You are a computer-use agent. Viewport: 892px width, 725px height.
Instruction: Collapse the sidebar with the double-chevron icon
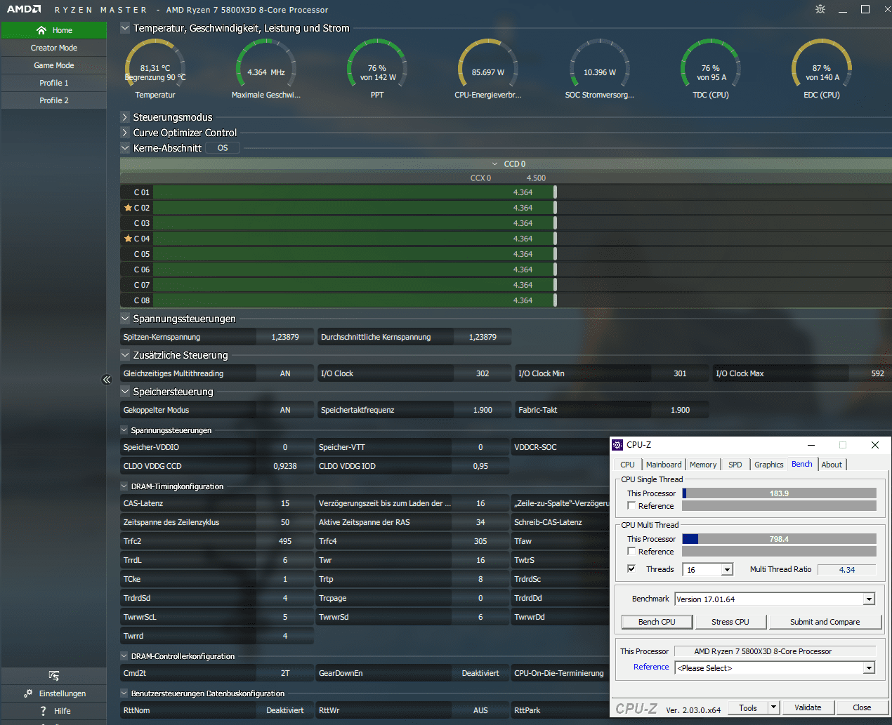pyautogui.click(x=107, y=380)
